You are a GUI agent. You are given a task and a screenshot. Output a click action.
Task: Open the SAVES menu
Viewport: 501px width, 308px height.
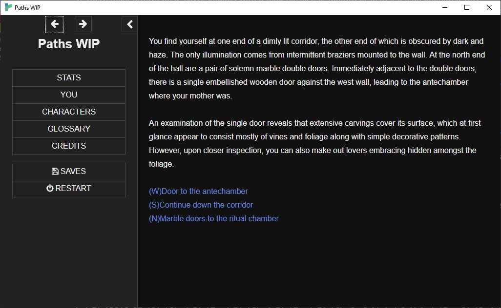pyautogui.click(x=68, y=171)
